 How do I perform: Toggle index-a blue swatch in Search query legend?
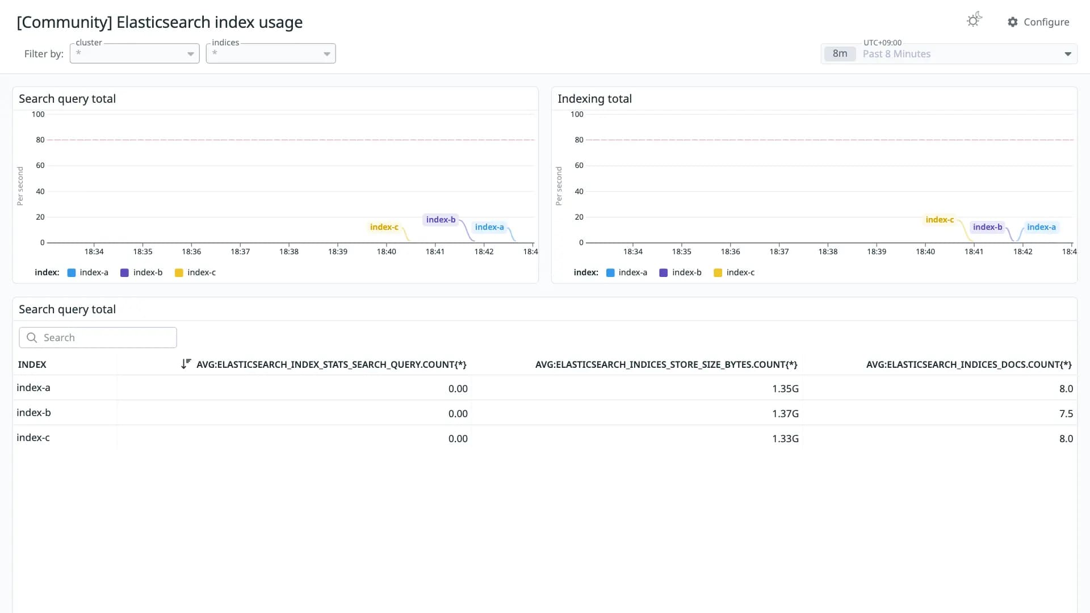72,272
